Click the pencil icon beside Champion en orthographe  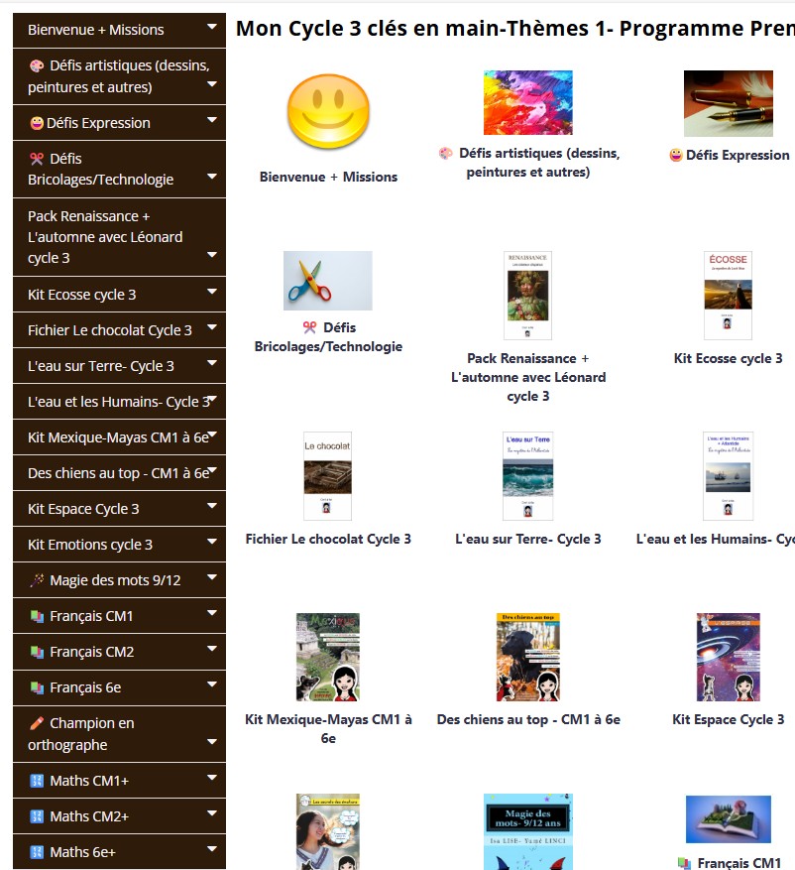pyautogui.click(x=37, y=723)
